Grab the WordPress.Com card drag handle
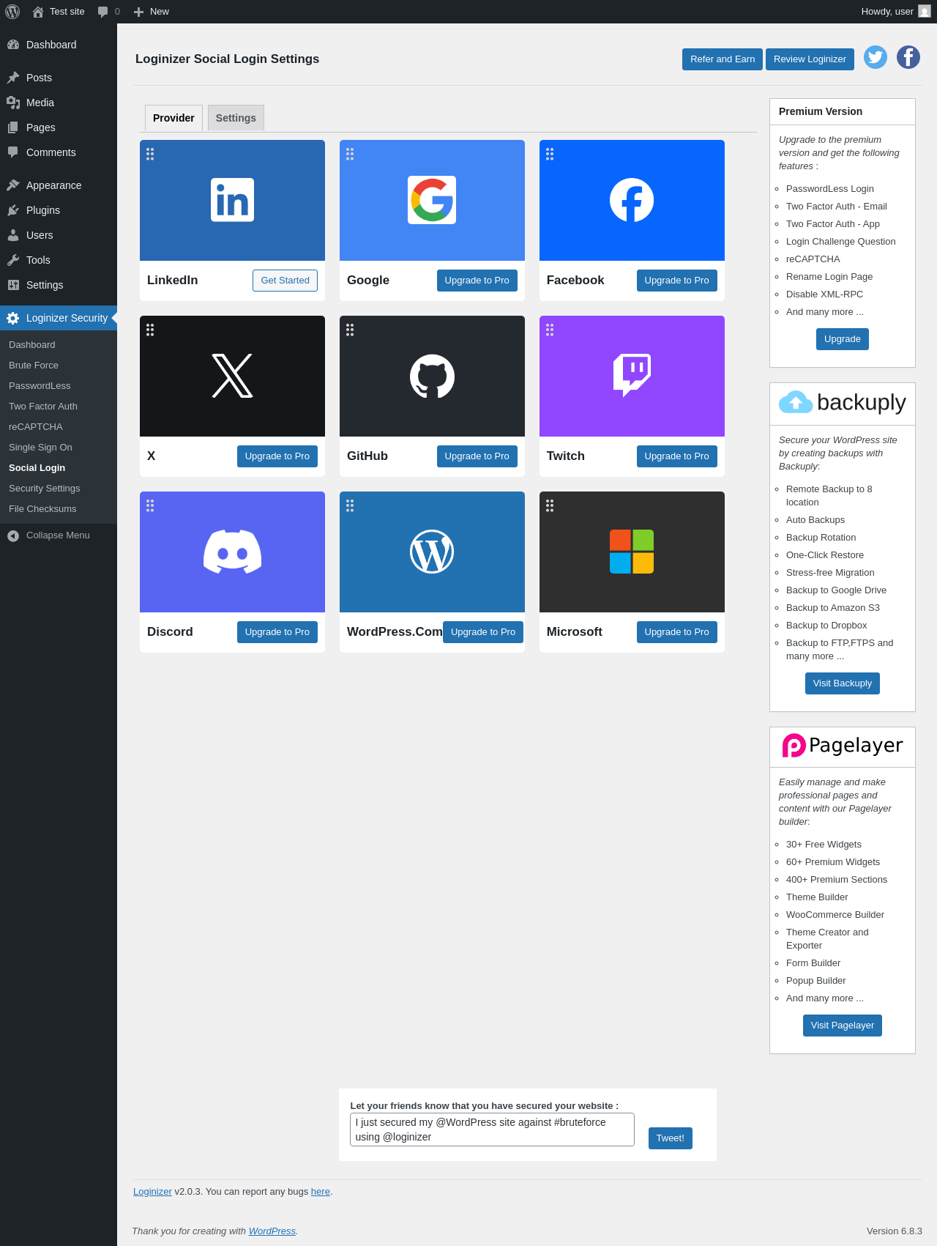Viewport: 937px width, 1246px height. tap(350, 505)
